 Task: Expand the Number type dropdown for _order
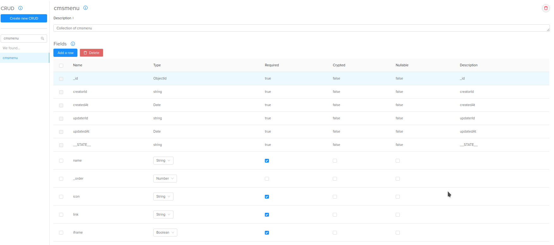coord(165,179)
